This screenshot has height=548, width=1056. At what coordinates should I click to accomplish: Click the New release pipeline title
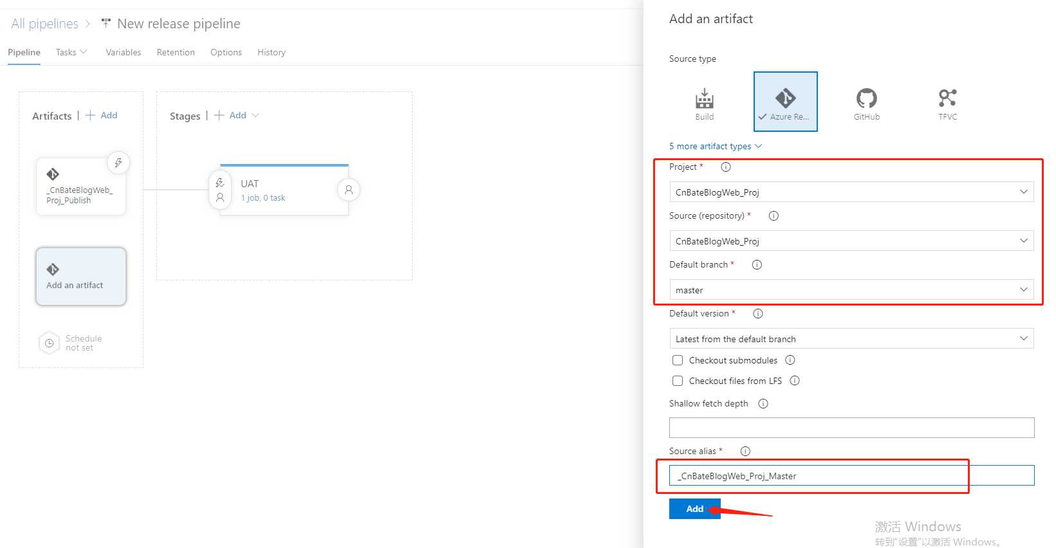[179, 24]
